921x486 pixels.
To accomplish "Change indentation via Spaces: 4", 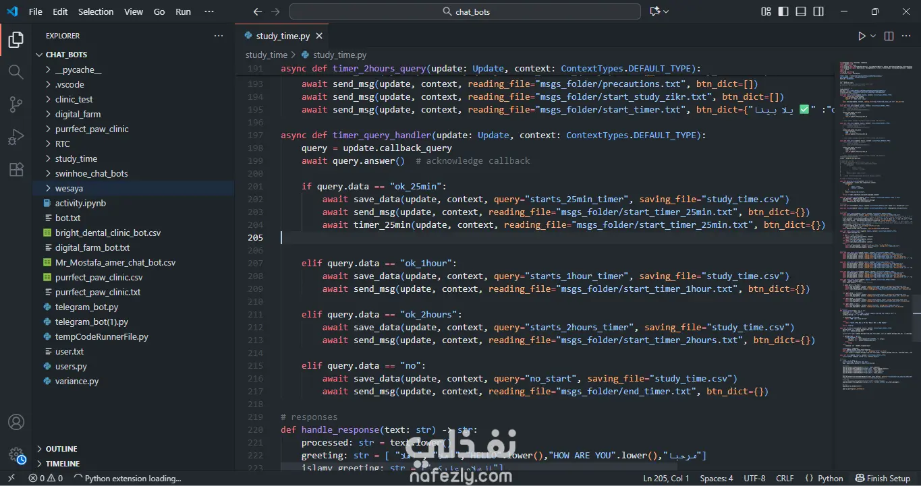I will (x=717, y=479).
